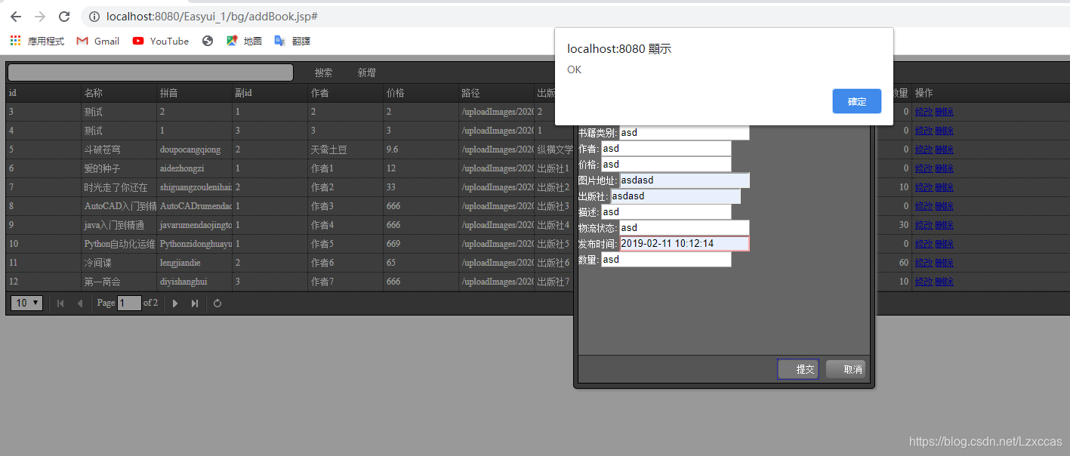
Task: Click the price cell 669
Action: pyautogui.click(x=393, y=244)
